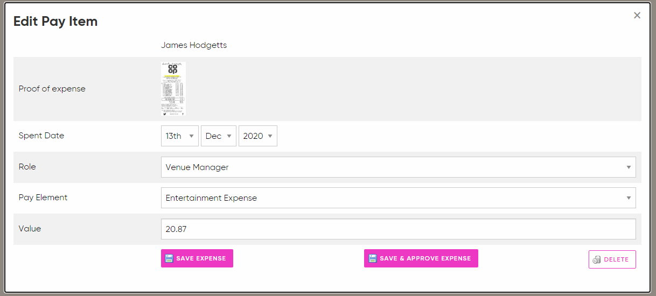Click Save & Approve Expense button label
The width and height of the screenshot is (656, 296).
425,258
